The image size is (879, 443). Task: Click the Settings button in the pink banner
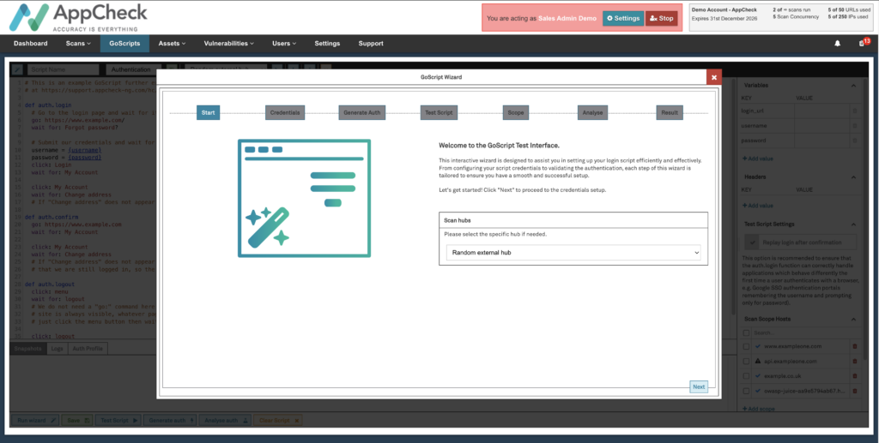pyautogui.click(x=622, y=17)
